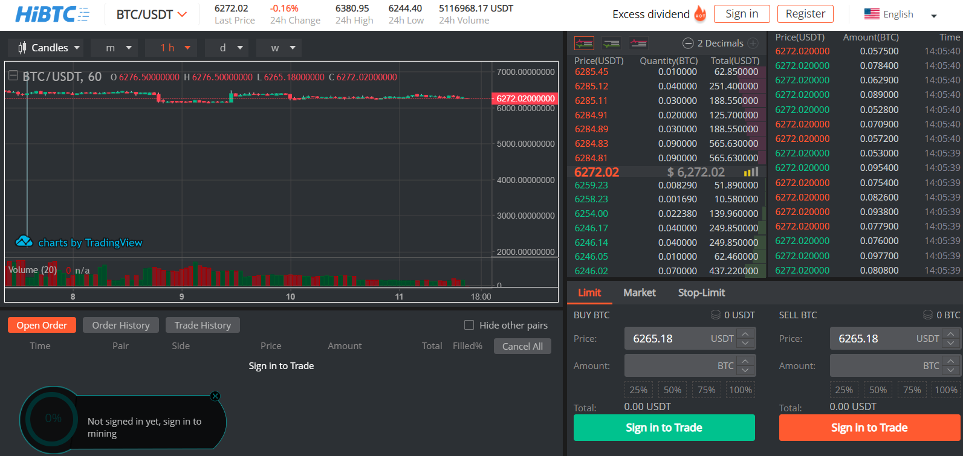
Task: Click the Sign in button in header
Action: click(x=742, y=14)
